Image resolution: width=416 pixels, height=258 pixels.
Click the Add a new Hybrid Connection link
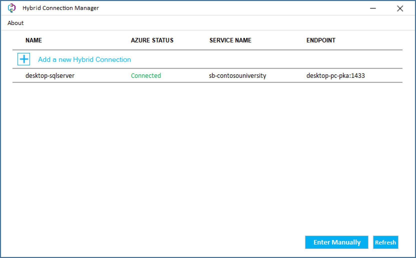tap(84, 59)
